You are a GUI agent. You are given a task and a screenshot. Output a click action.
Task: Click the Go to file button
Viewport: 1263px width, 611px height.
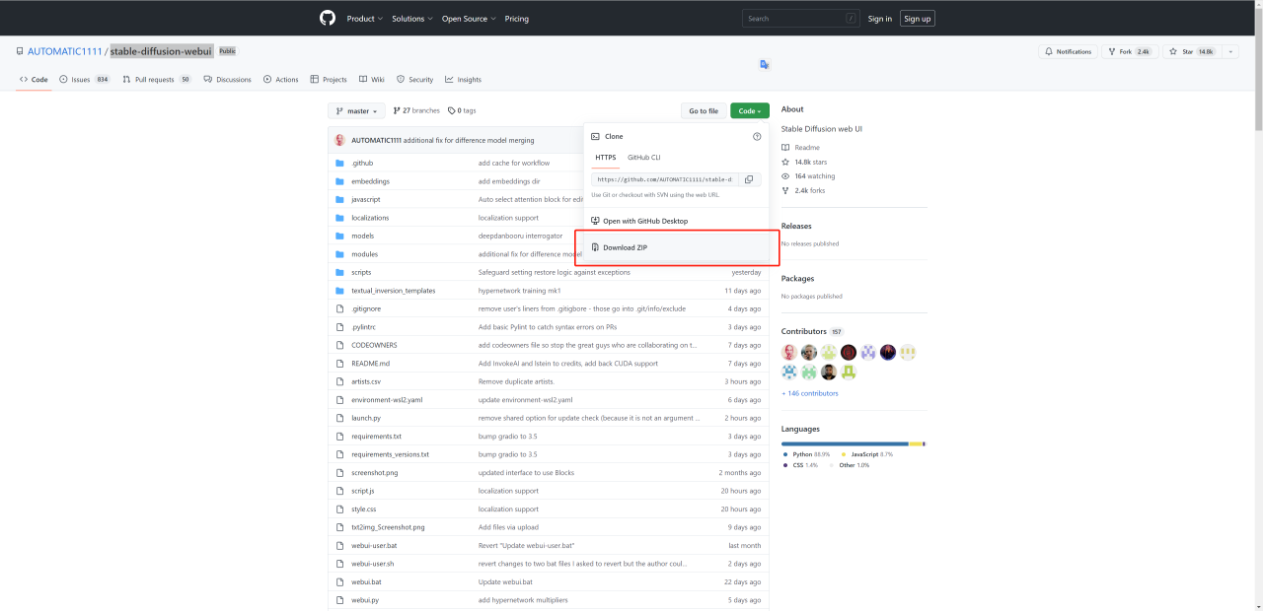point(704,111)
